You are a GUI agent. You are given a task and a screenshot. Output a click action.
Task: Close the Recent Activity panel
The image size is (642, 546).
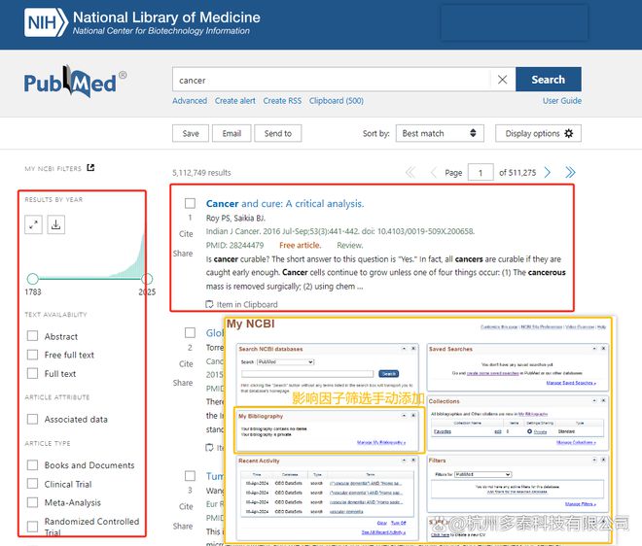[x=413, y=461]
